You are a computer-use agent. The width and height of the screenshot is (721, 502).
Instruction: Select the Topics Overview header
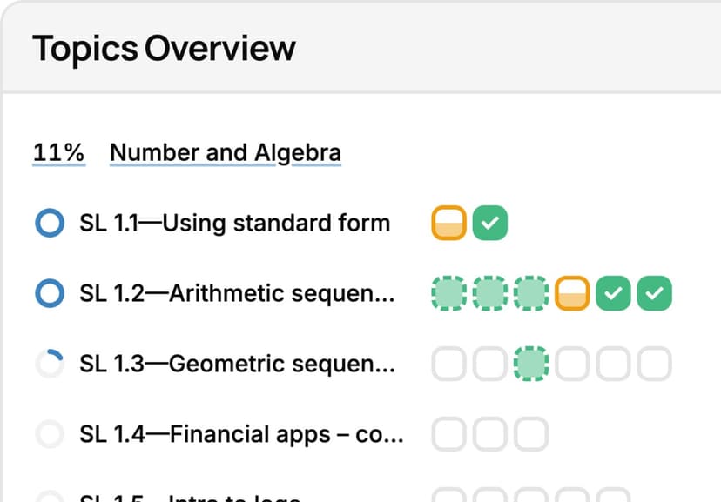pyautogui.click(x=164, y=49)
